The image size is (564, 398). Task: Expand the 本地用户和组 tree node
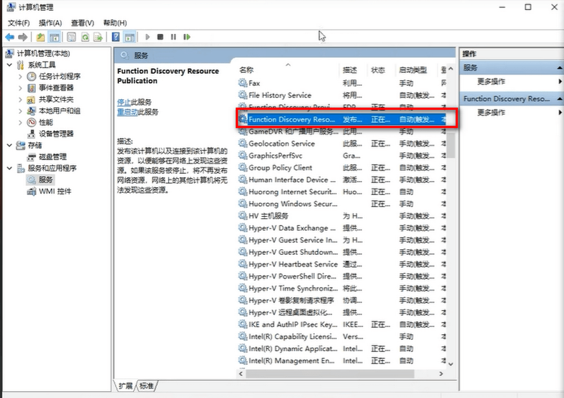point(20,111)
